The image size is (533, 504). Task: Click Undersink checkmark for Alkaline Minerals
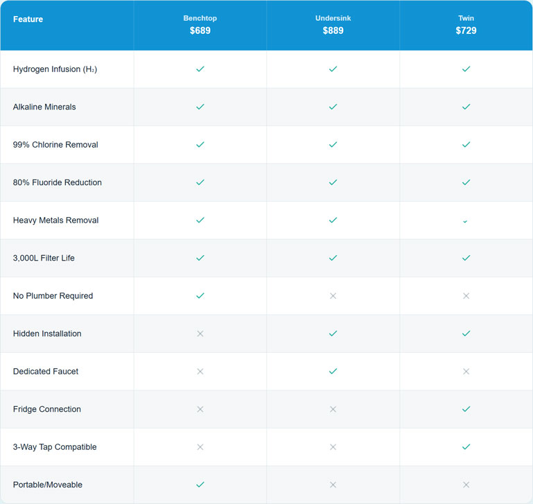(333, 107)
